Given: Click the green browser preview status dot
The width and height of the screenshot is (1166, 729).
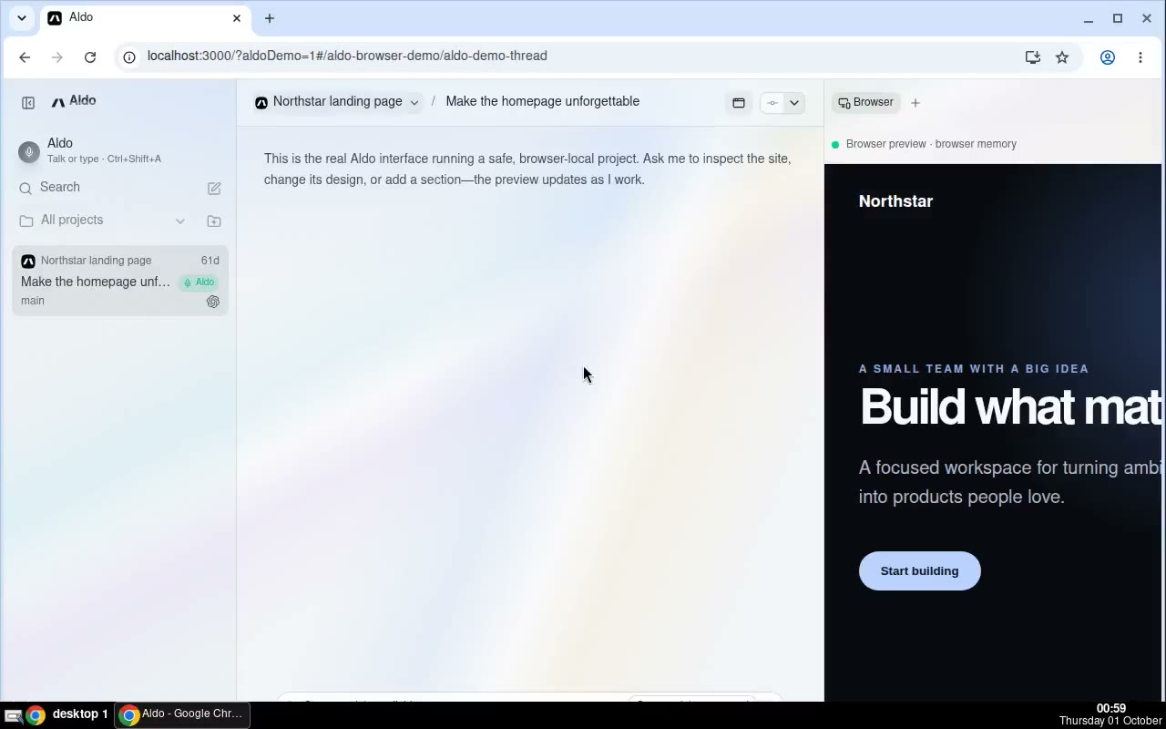Looking at the screenshot, I should (x=835, y=144).
